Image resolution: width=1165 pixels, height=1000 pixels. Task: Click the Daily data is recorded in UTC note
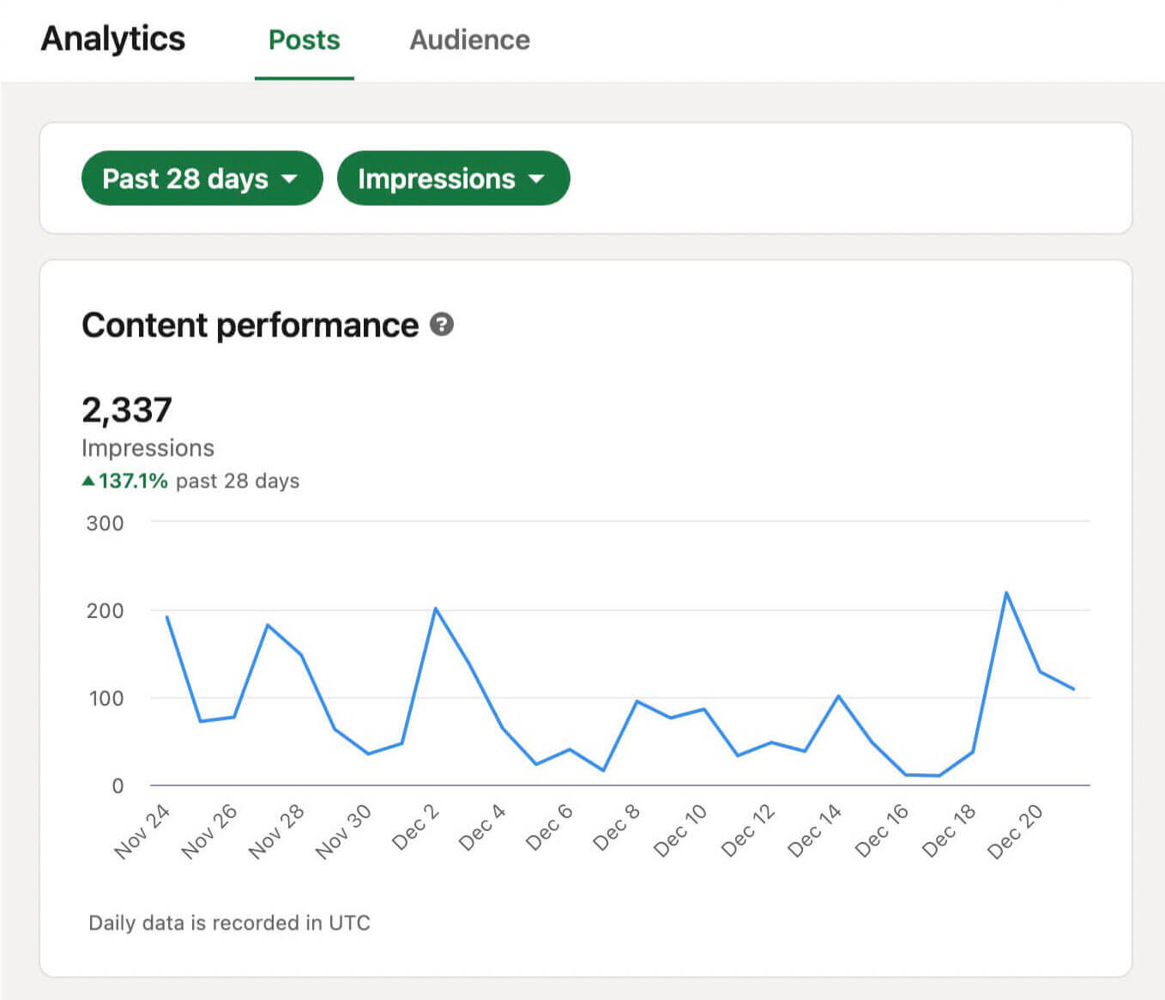tap(228, 923)
